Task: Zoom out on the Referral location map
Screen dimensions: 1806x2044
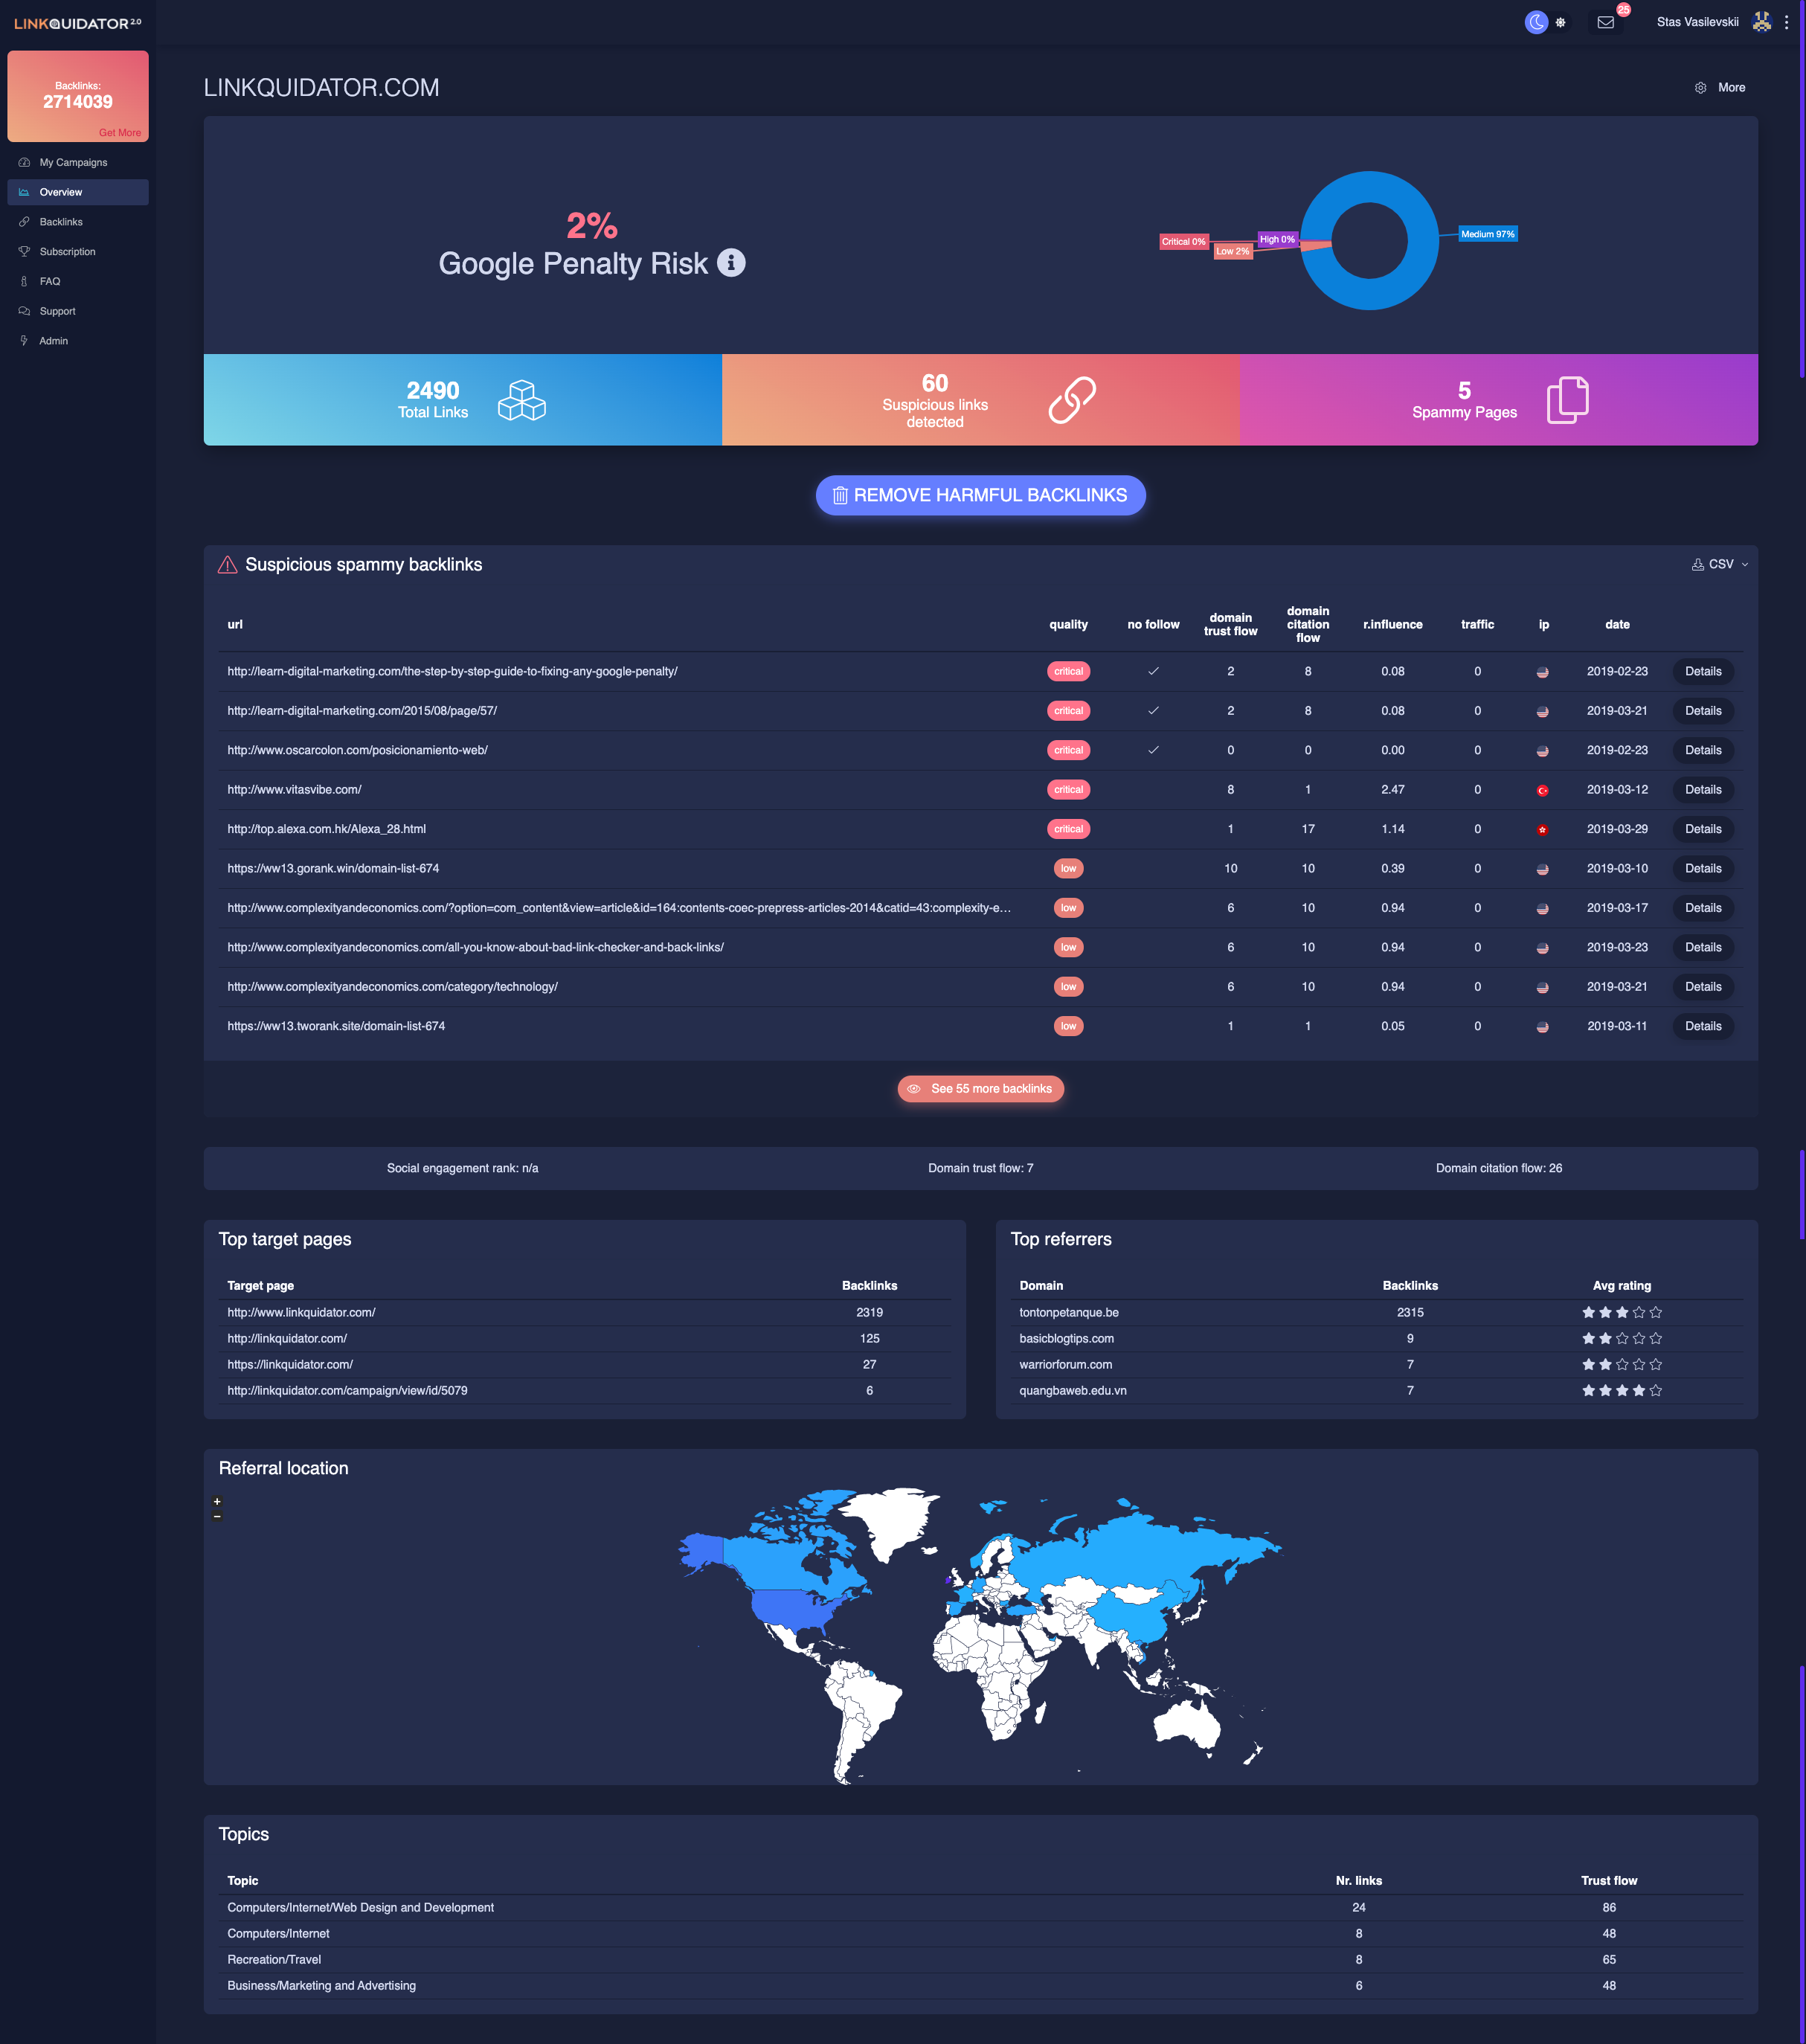Action: coord(217,1516)
